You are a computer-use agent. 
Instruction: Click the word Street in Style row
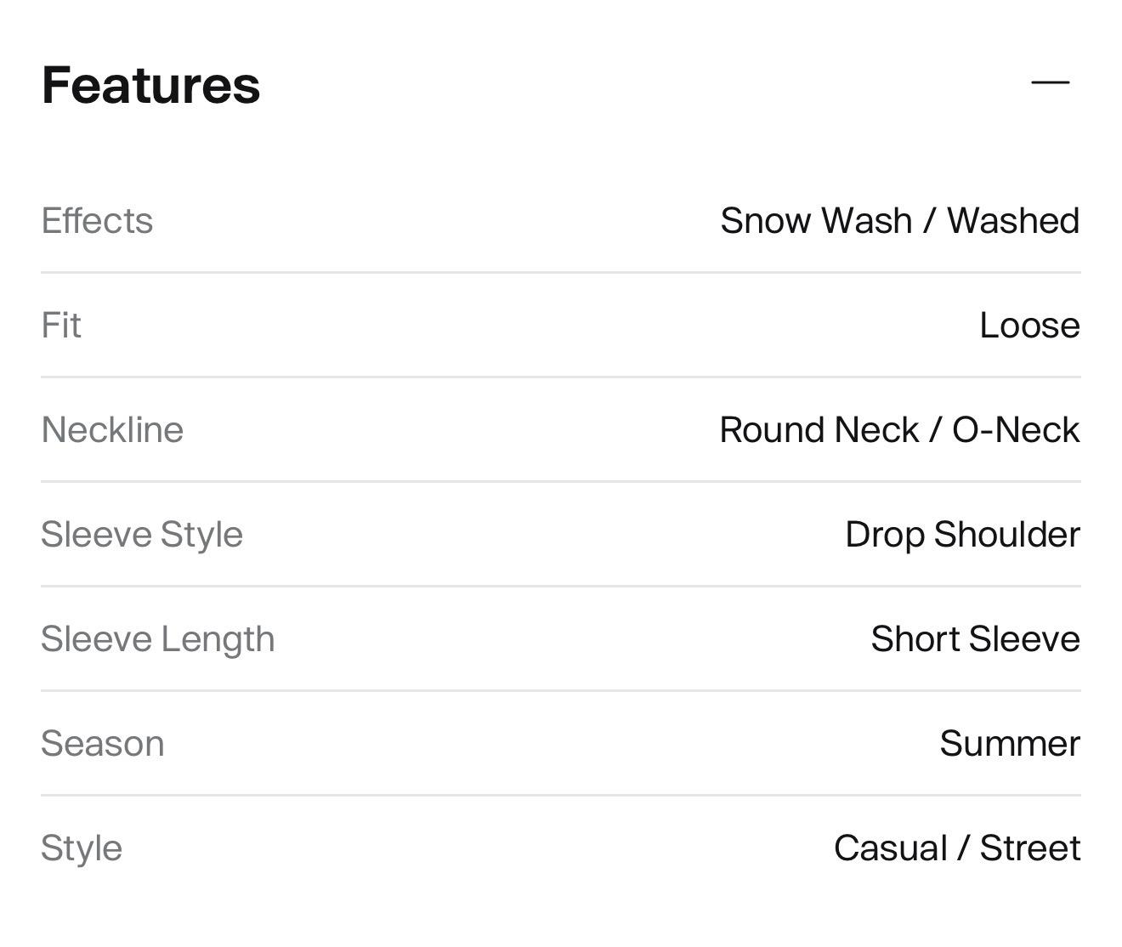pos(1029,848)
